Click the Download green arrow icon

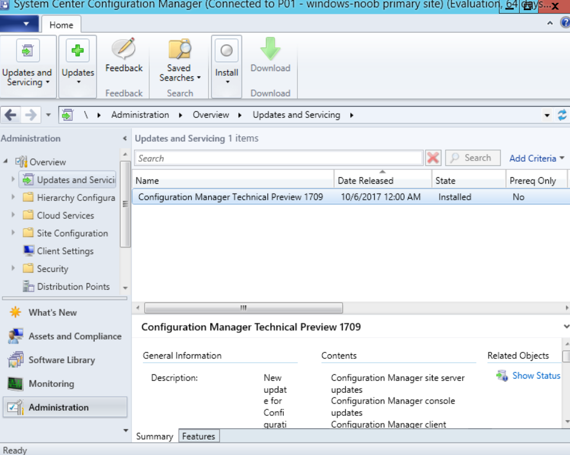[x=270, y=49]
